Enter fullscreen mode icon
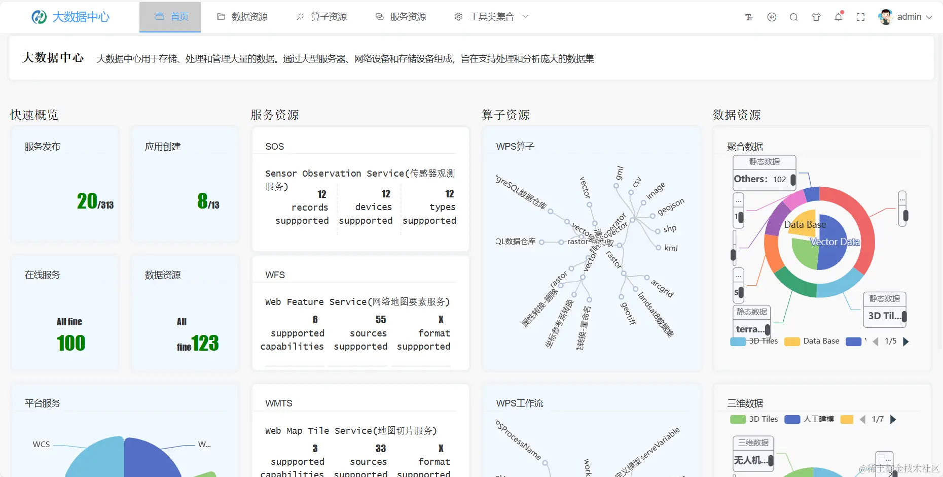This screenshot has width=943, height=477. tap(860, 17)
